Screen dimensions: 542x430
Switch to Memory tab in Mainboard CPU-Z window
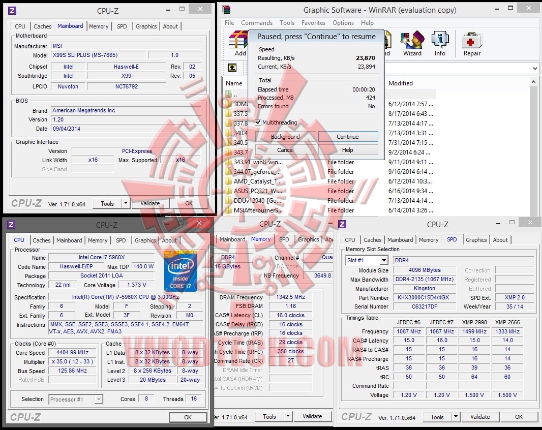click(99, 26)
